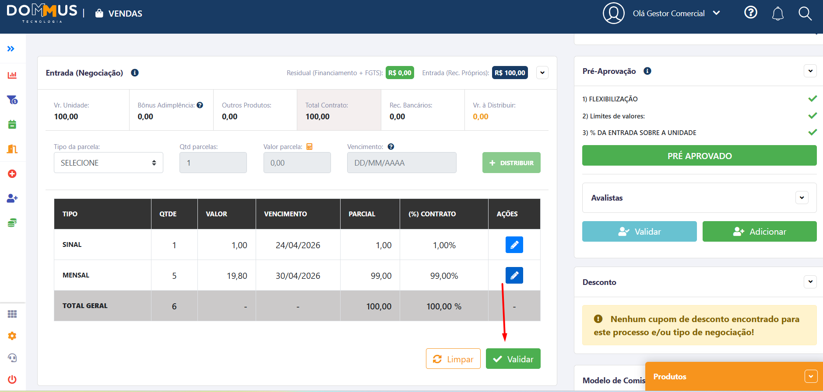823x392 pixels.
Task: Collapse the Desconto panel
Action: [810, 282]
